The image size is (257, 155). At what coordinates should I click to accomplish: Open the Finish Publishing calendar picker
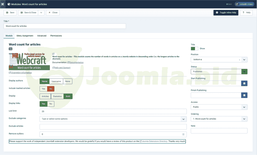[244, 95]
